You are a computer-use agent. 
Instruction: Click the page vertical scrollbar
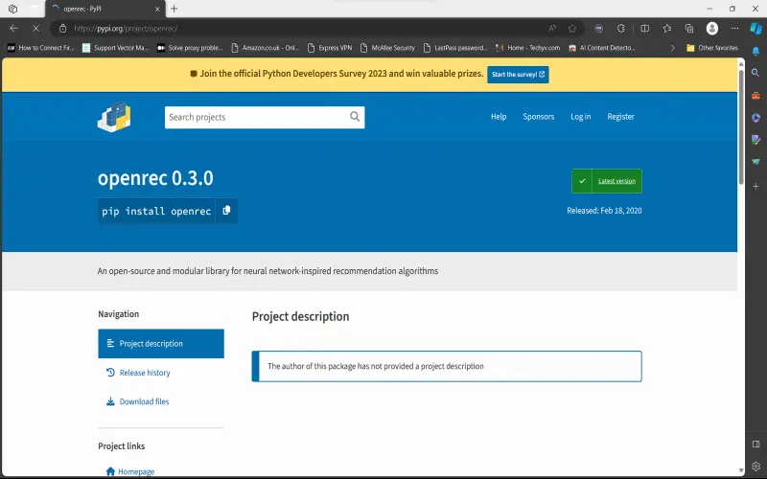click(x=741, y=126)
